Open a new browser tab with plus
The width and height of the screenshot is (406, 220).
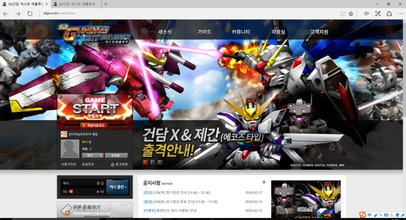point(106,4)
